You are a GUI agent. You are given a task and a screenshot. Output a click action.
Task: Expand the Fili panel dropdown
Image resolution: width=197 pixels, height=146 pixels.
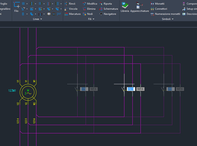tap(91, 19)
